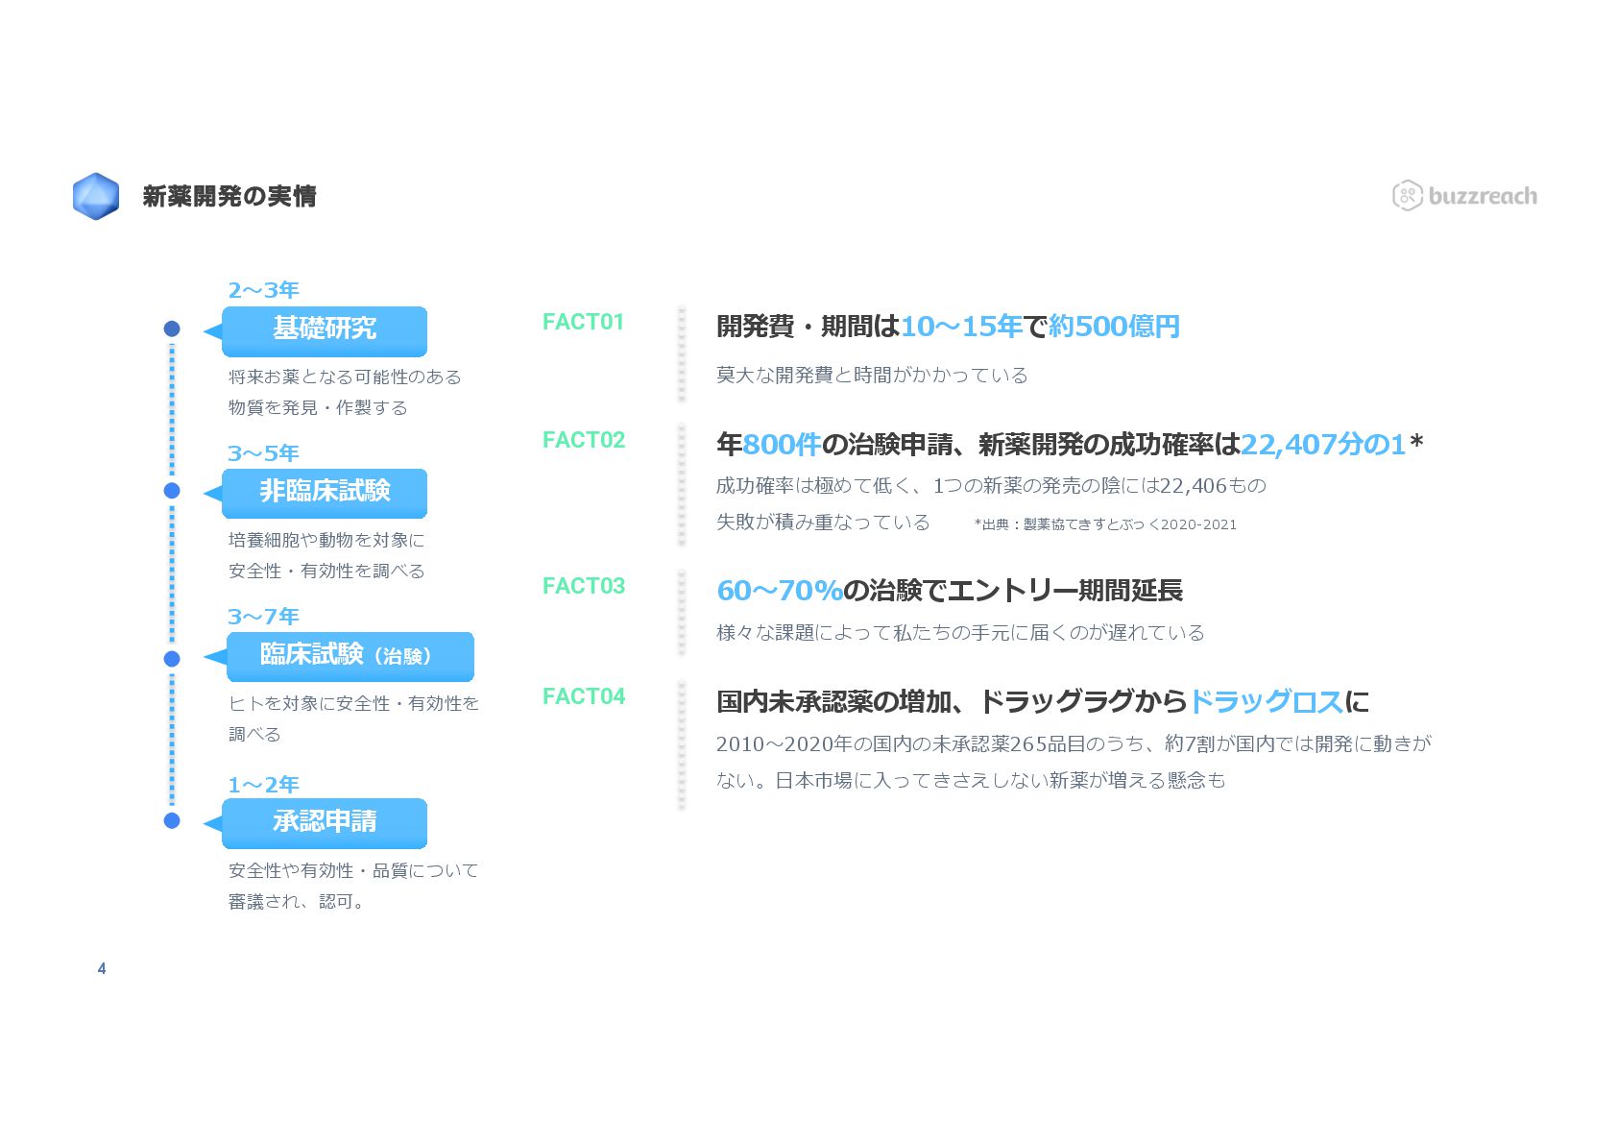The height and width of the screenshot is (1144, 1617).
Task: Select the 承認申請 stage label
Action: point(325,822)
